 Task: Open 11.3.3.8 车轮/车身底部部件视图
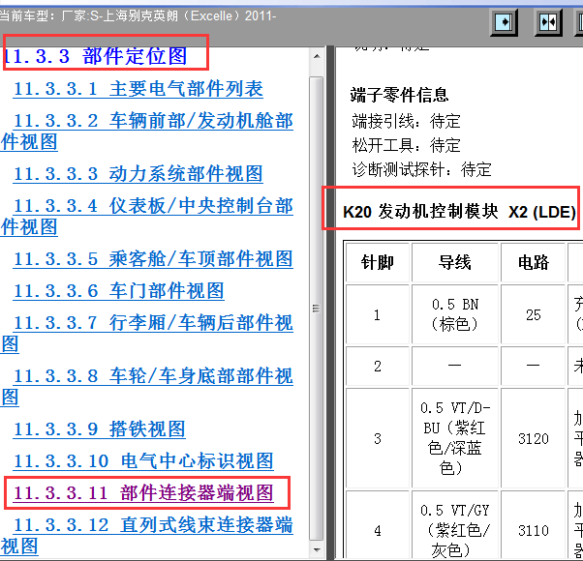click(147, 387)
